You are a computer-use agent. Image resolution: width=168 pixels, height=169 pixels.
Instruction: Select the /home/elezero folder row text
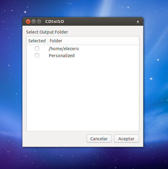click(64, 49)
